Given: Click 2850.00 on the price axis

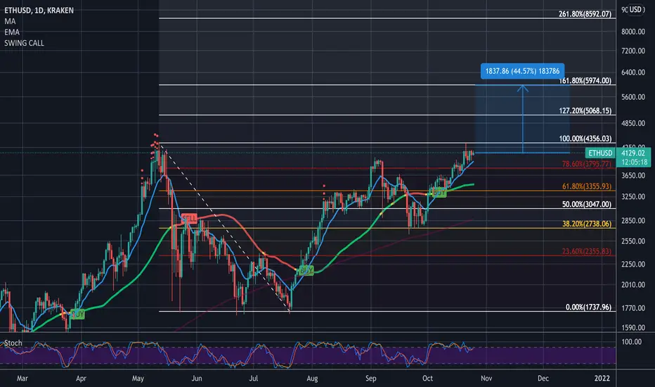Looking at the screenshot, I should [633, 220].
